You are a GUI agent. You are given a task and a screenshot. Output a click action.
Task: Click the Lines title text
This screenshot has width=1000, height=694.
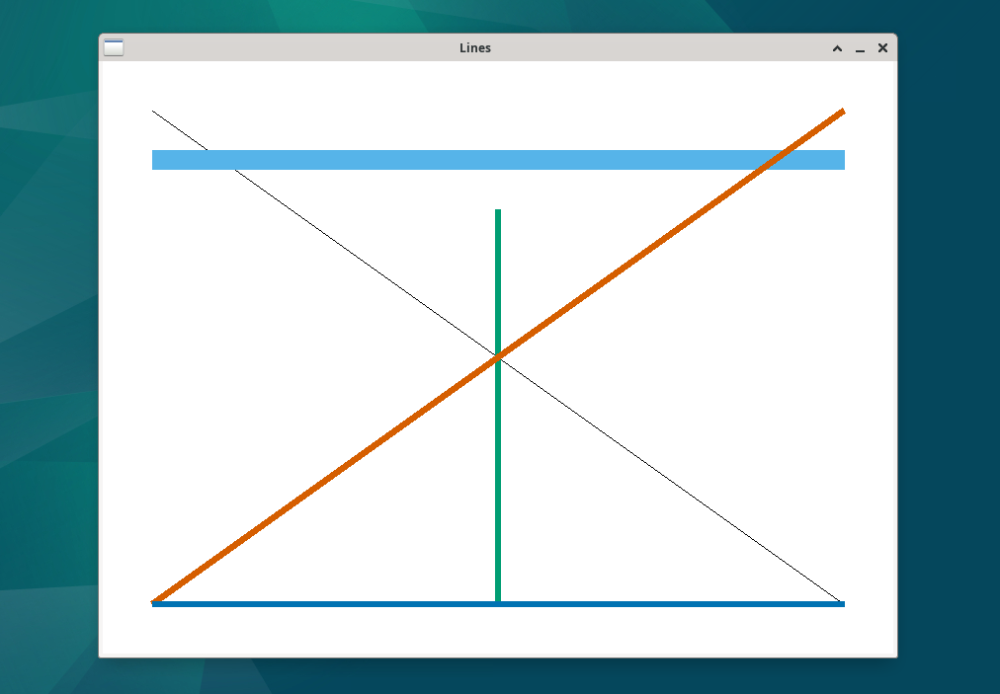[x=475, y=47]
